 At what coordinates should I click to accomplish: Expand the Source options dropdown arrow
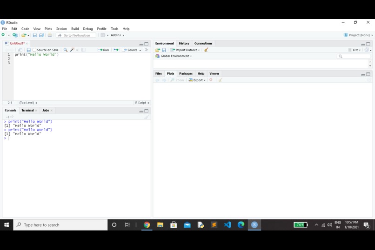point(140,50)
